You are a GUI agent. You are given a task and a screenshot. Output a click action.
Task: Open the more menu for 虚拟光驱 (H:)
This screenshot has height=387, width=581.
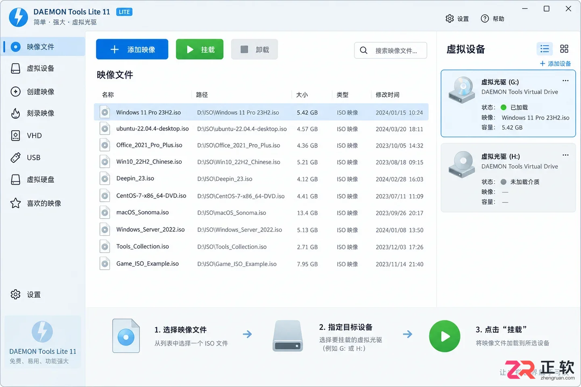[566, 155]
